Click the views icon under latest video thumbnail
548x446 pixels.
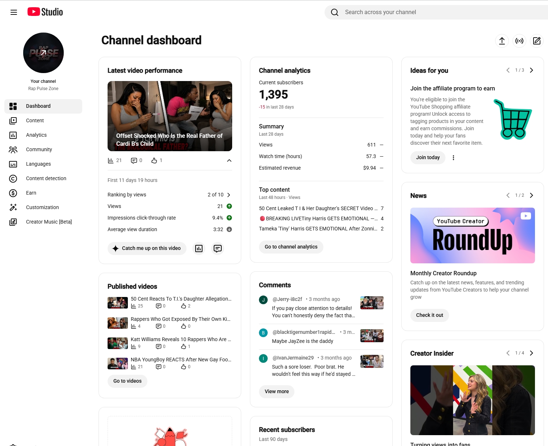click(x=111, y=161)
